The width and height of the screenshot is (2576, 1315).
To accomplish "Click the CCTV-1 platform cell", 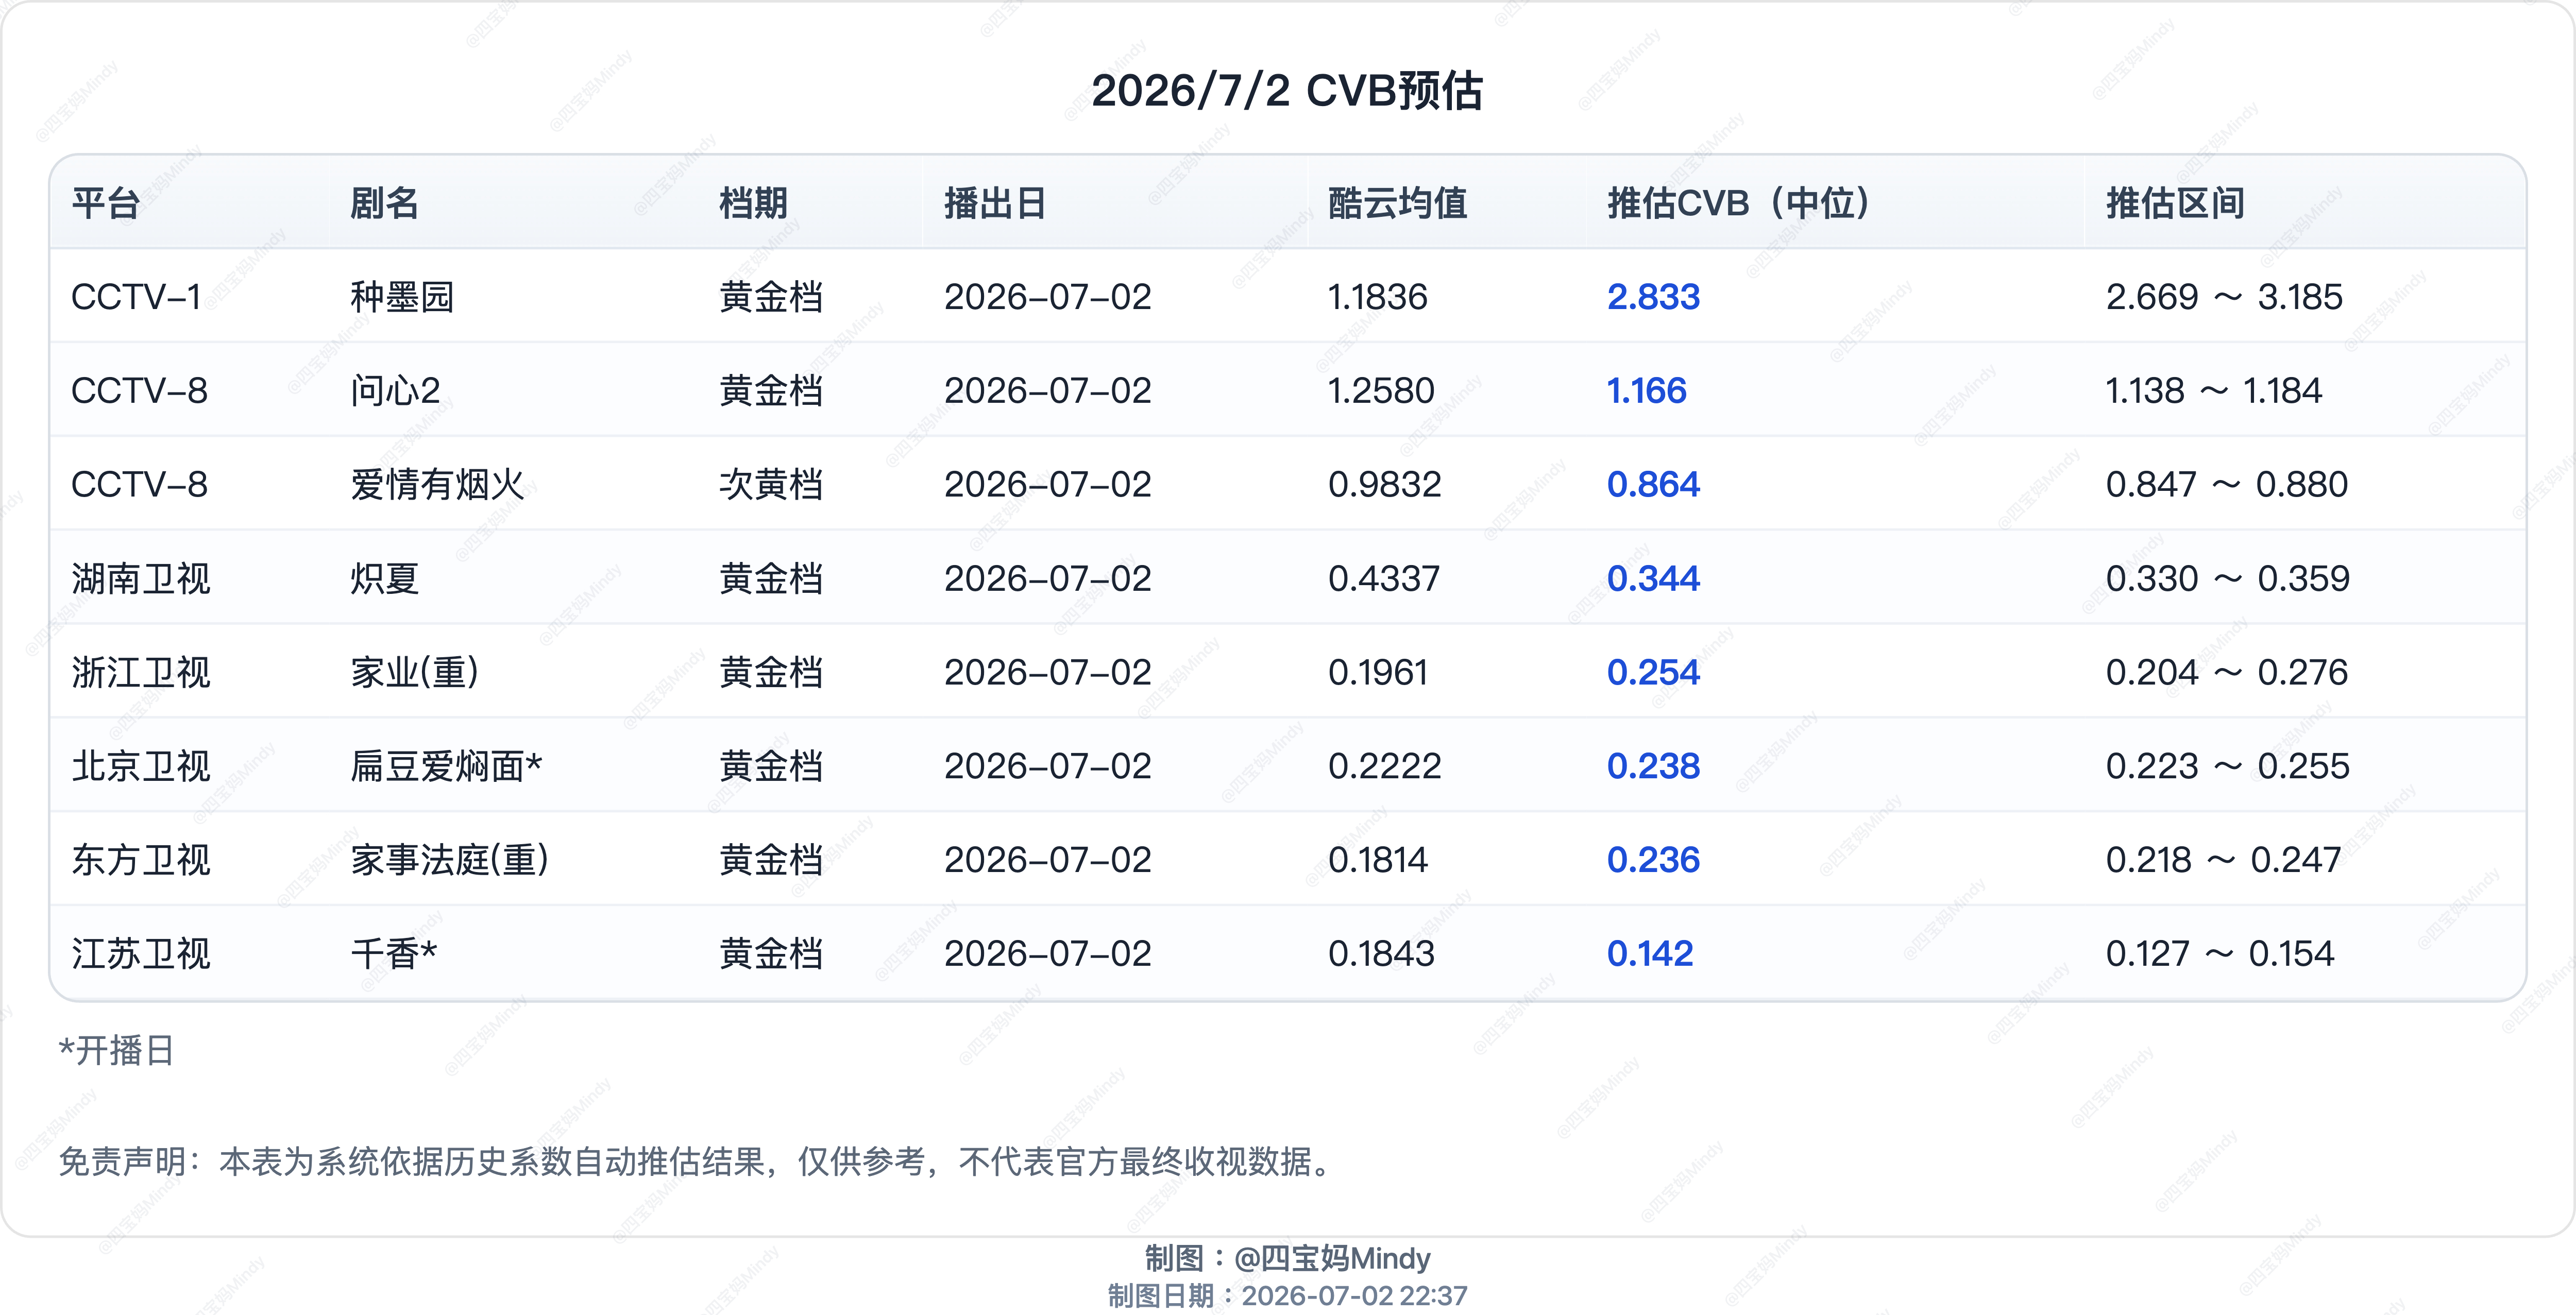I will pos(136,297).
